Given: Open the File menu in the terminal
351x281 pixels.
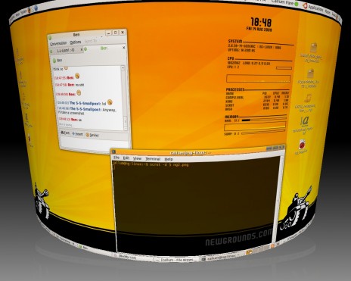Looking at the screenshot, I should coord(116,158).
